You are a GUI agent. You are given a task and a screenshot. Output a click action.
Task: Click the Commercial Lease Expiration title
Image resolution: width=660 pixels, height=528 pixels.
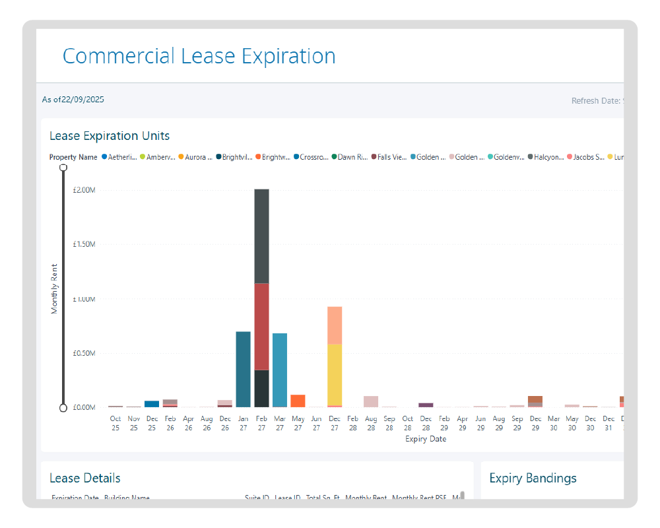(x=199, y=56)
